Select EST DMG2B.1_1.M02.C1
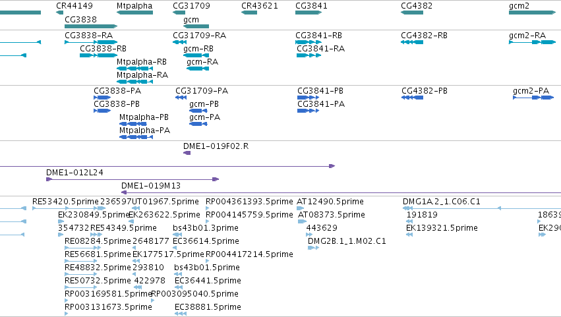Image resolution: width=561 pixels, height=317 pixels. pos(347,241)
